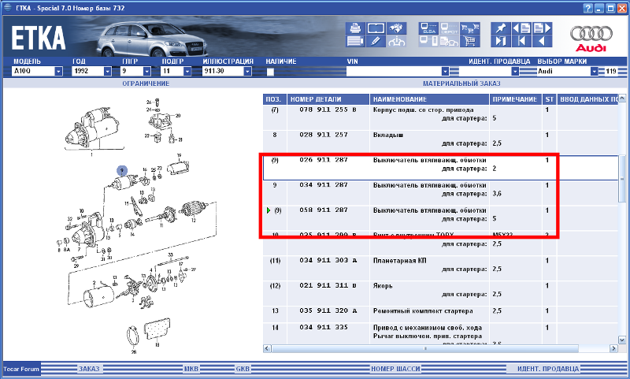Click the ETKA title bar application icon

(8, 8)
